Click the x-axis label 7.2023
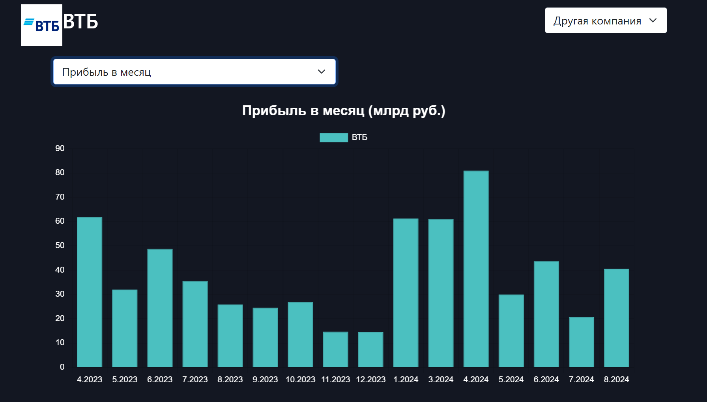This screenshot has width=707, height=402. [195, 380]
